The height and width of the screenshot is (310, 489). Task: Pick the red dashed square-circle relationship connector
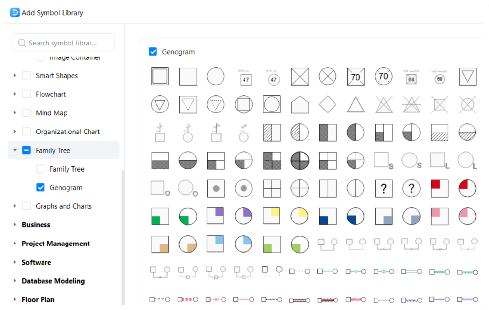coord(271,272)
